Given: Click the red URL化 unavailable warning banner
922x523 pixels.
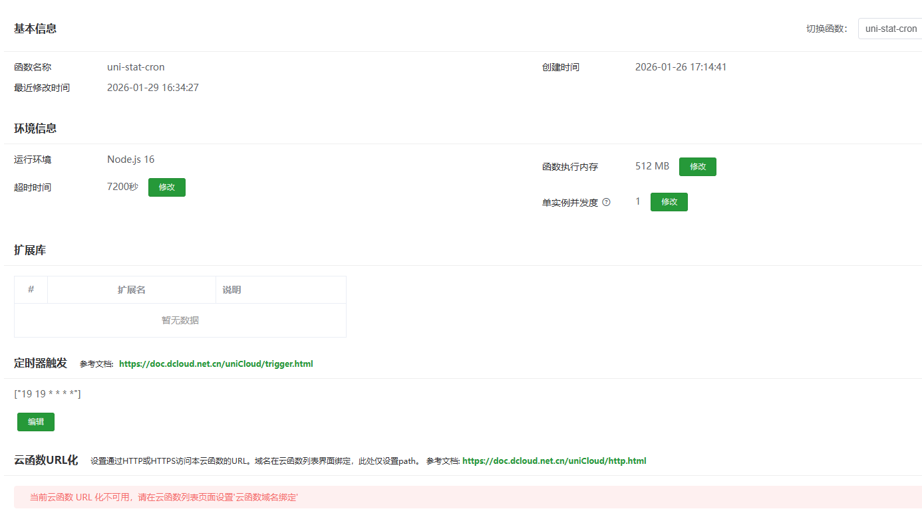Looking at the screenshot, I should tap(467, 497).
